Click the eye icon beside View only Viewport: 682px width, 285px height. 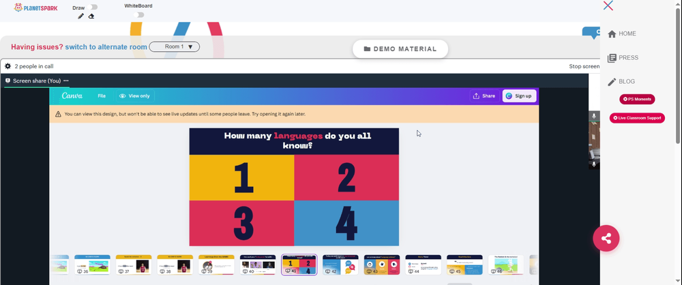pos(123,96)
